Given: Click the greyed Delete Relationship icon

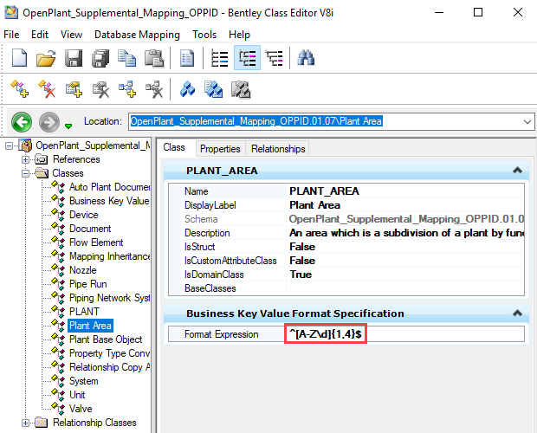Looking at the screenshot, I should coord(154,89).
